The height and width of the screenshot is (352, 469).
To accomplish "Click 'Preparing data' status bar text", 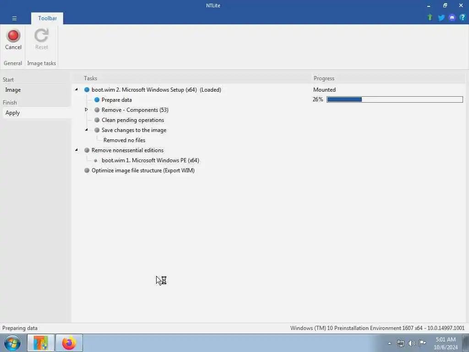I will pos(20,328).
